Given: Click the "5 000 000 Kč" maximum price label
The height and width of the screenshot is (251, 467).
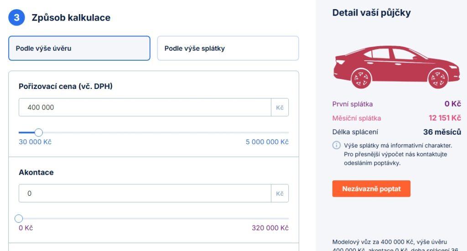Looking at the screenshot, I should pyautogui.click(x=267, y=142).
